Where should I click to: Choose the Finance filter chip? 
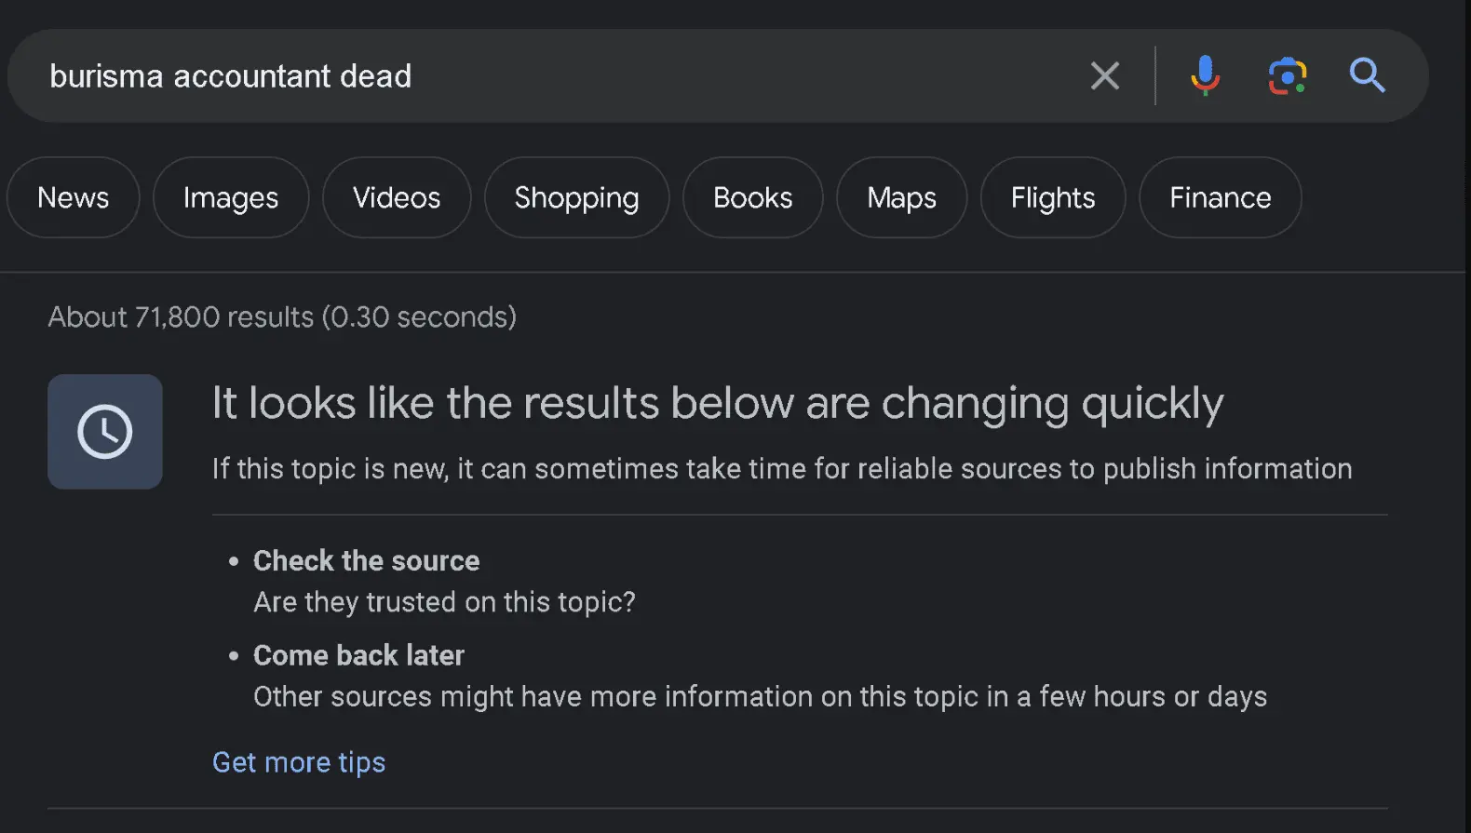click(x=1220, y=197)
